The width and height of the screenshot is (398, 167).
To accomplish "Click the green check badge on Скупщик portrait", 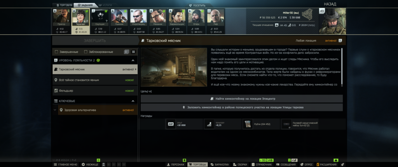I will tap(106, 11).
